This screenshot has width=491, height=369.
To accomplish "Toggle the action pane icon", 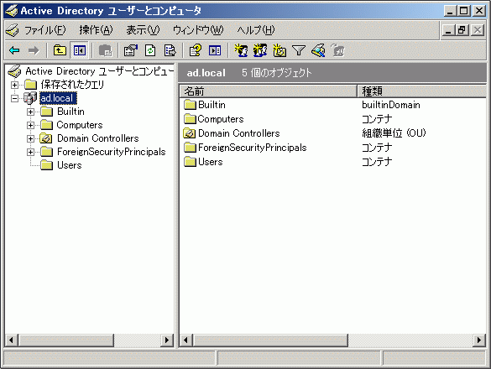I will pos(215,50).
